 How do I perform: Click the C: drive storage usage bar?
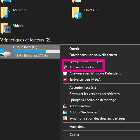pos(36,51)
